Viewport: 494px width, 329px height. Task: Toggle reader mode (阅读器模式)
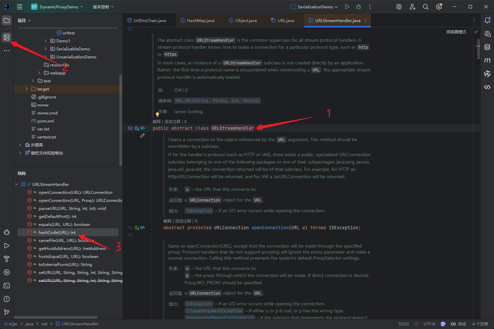coord(456,32)
